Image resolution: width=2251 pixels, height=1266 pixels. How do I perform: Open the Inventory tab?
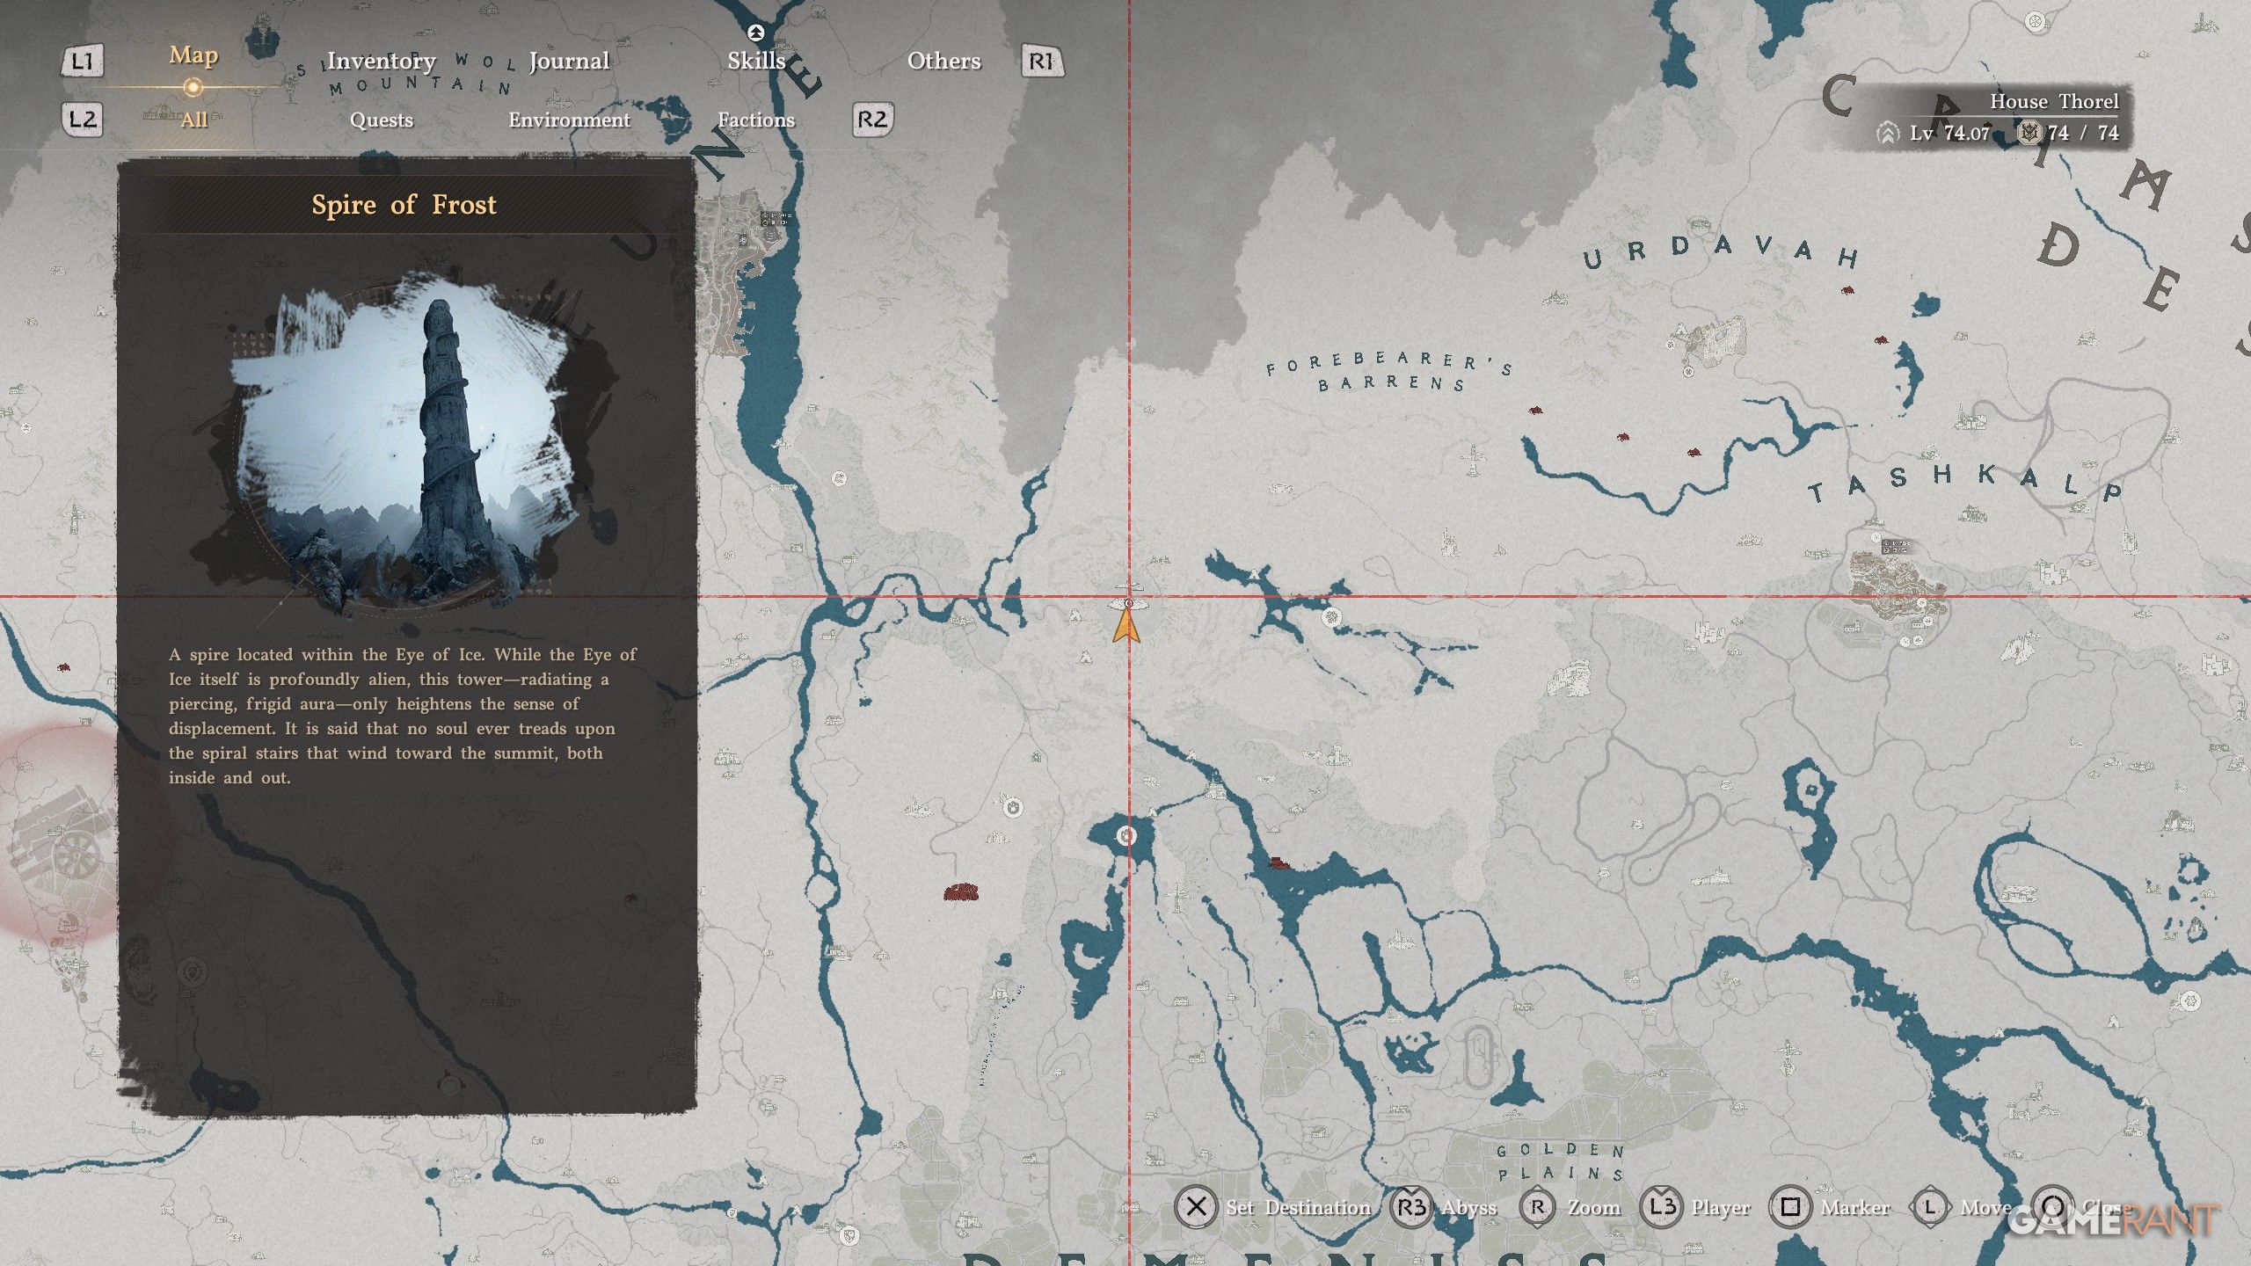click(x=381, y=61)
